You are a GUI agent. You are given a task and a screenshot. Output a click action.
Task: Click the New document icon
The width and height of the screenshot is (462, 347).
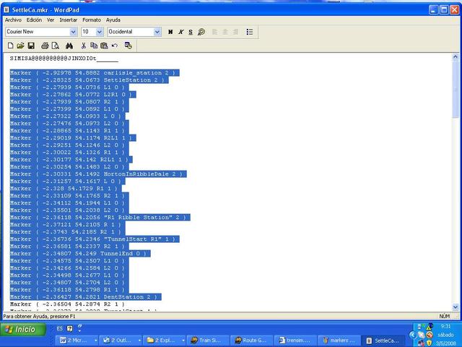click(10, 45)
